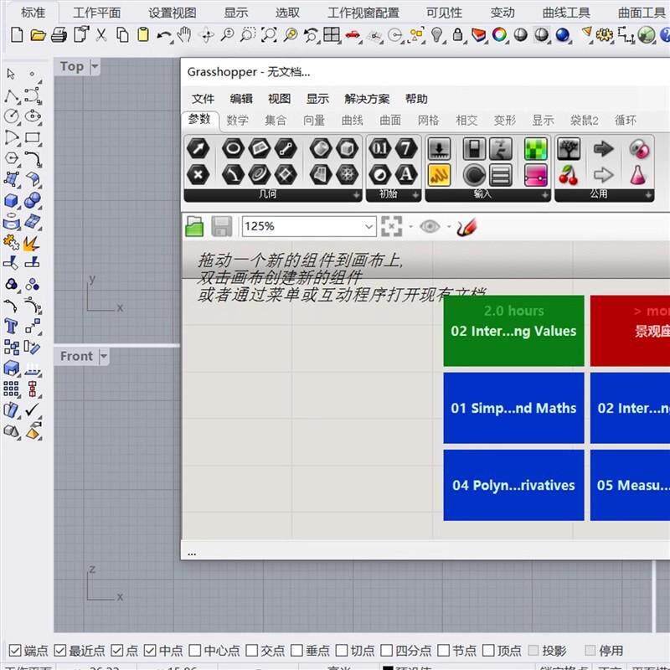Image resolution: width=670 pixels, height=670 pixels.
Task: Click the red car icon in toolbar
Action: pos(353,34)
